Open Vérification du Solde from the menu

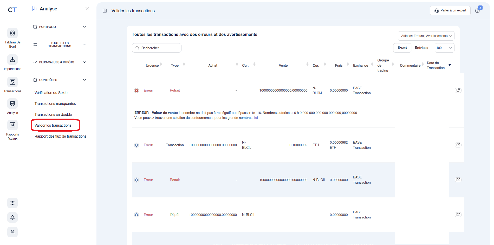(51, 93)
